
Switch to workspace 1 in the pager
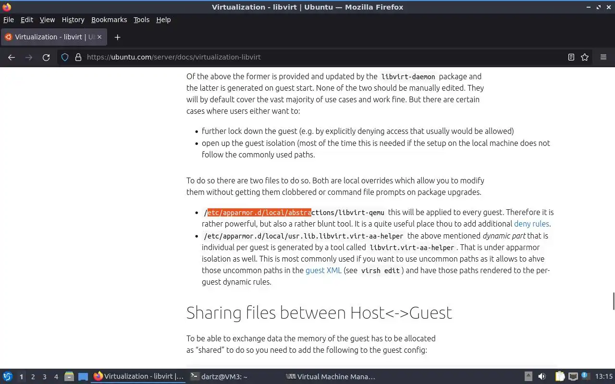[x=21, y=377]
